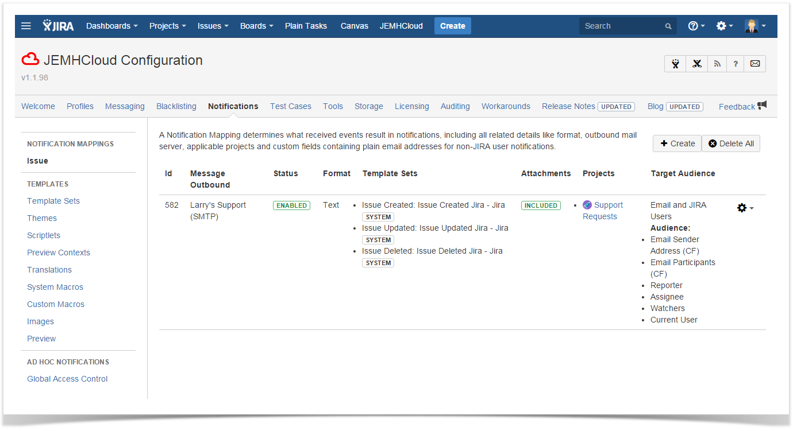Switch to the Welcome tab

[38, 106]
